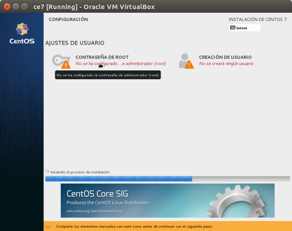Click the installation spinner icon
The image size is (292, 231).
click(x=47, y=172)
